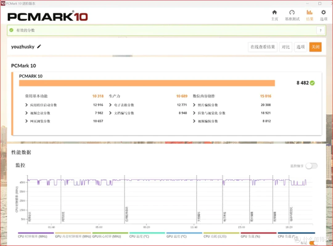
Task: Expand the 网页浏览分数 row
Action: pos(26,121)
